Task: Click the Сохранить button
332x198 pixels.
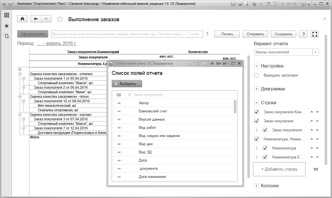Action: coord(283,34)
